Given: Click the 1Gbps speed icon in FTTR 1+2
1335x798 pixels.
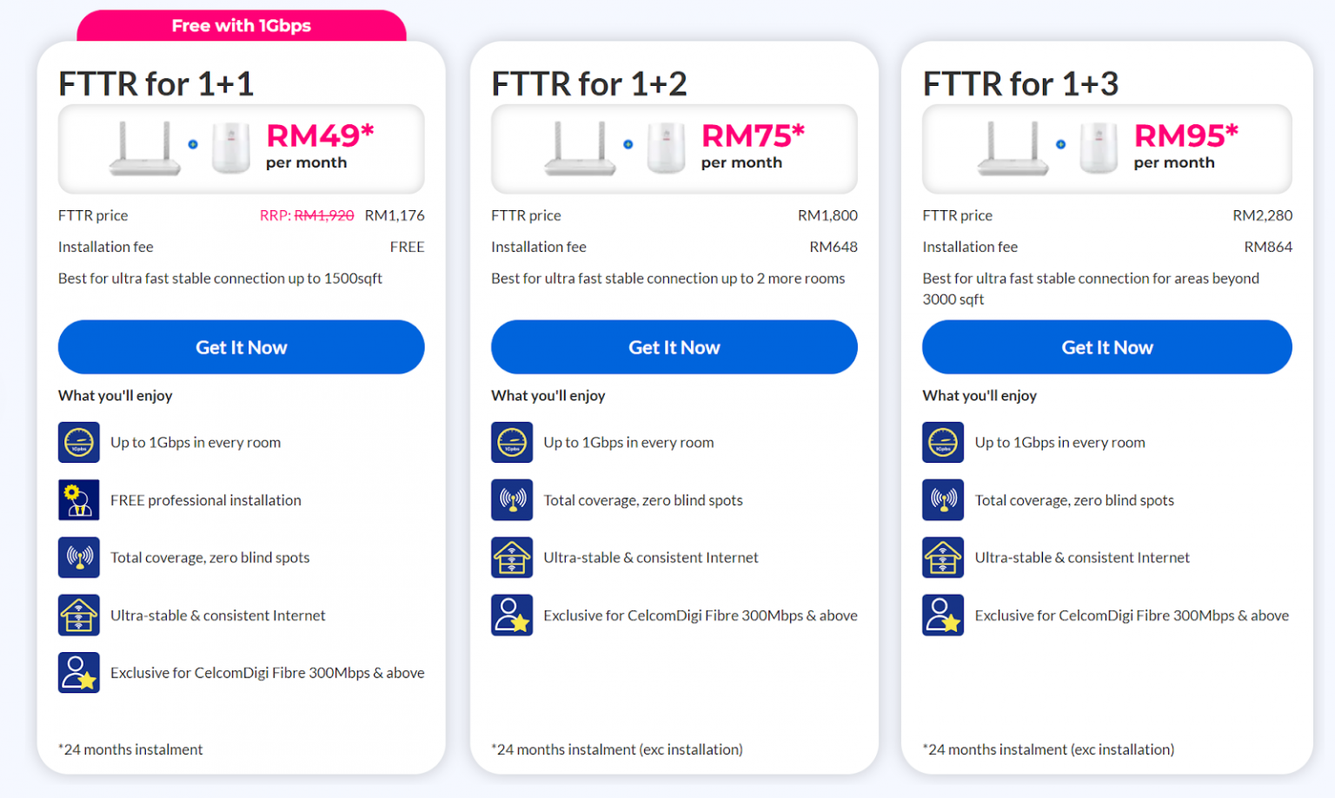Looking at the screenshot, I should tap(512, 443).
